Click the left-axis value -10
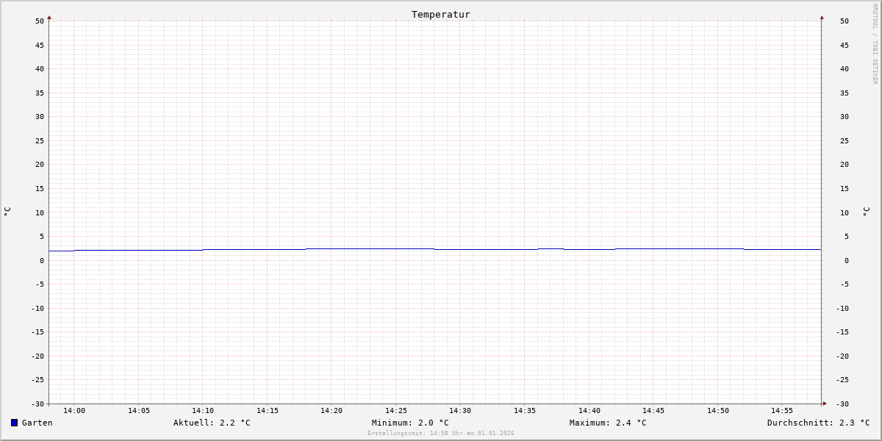882x441 pixels. (37, 309)
